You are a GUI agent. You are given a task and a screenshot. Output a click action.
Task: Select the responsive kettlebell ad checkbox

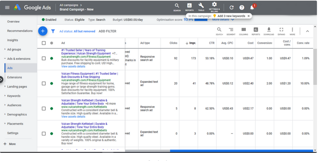click(44, 109)
